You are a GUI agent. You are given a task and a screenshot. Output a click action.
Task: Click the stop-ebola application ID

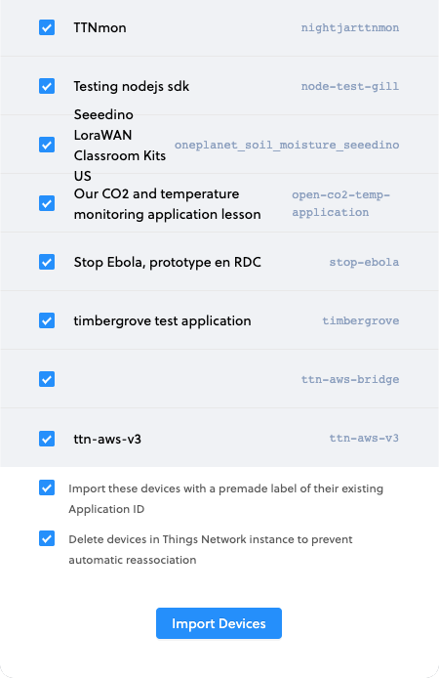point(364,263)
